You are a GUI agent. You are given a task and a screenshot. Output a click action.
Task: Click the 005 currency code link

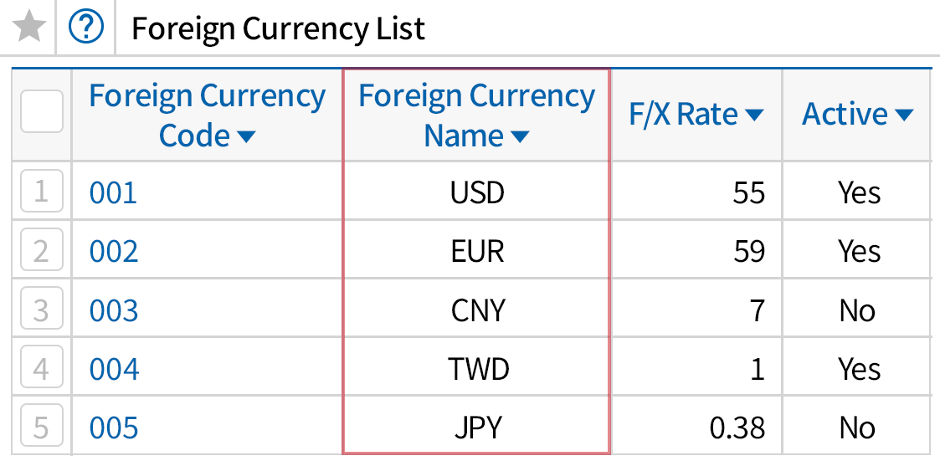(x=113, y=428)
